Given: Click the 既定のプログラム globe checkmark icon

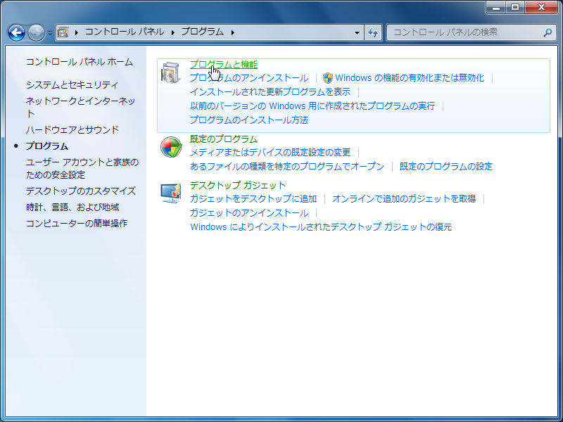Looking at the screenshot, I should click(171, 147).
